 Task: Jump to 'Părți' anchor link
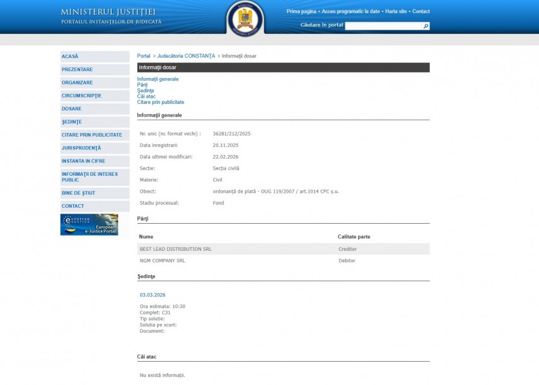tap(142, 85)
